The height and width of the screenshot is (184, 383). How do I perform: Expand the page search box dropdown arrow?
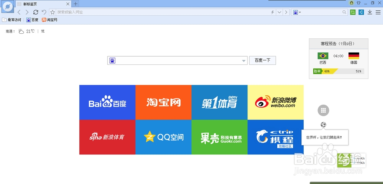[244, 61]
